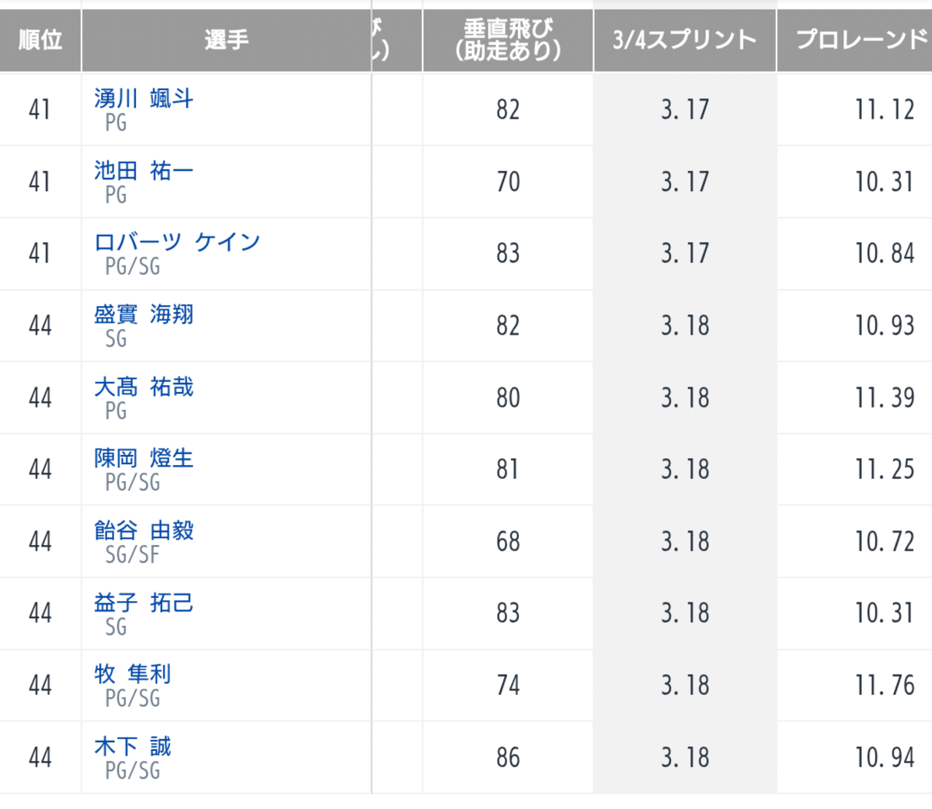Open player 湧川 颯斗 profile link
This screenshot has width=932, height=809.
[x=144, y=99]
